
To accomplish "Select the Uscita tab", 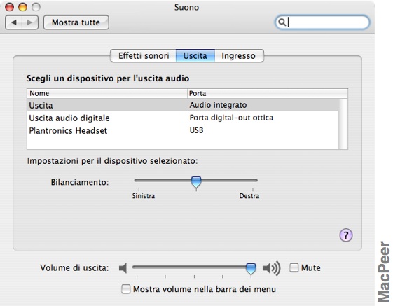I will [195, 55].
